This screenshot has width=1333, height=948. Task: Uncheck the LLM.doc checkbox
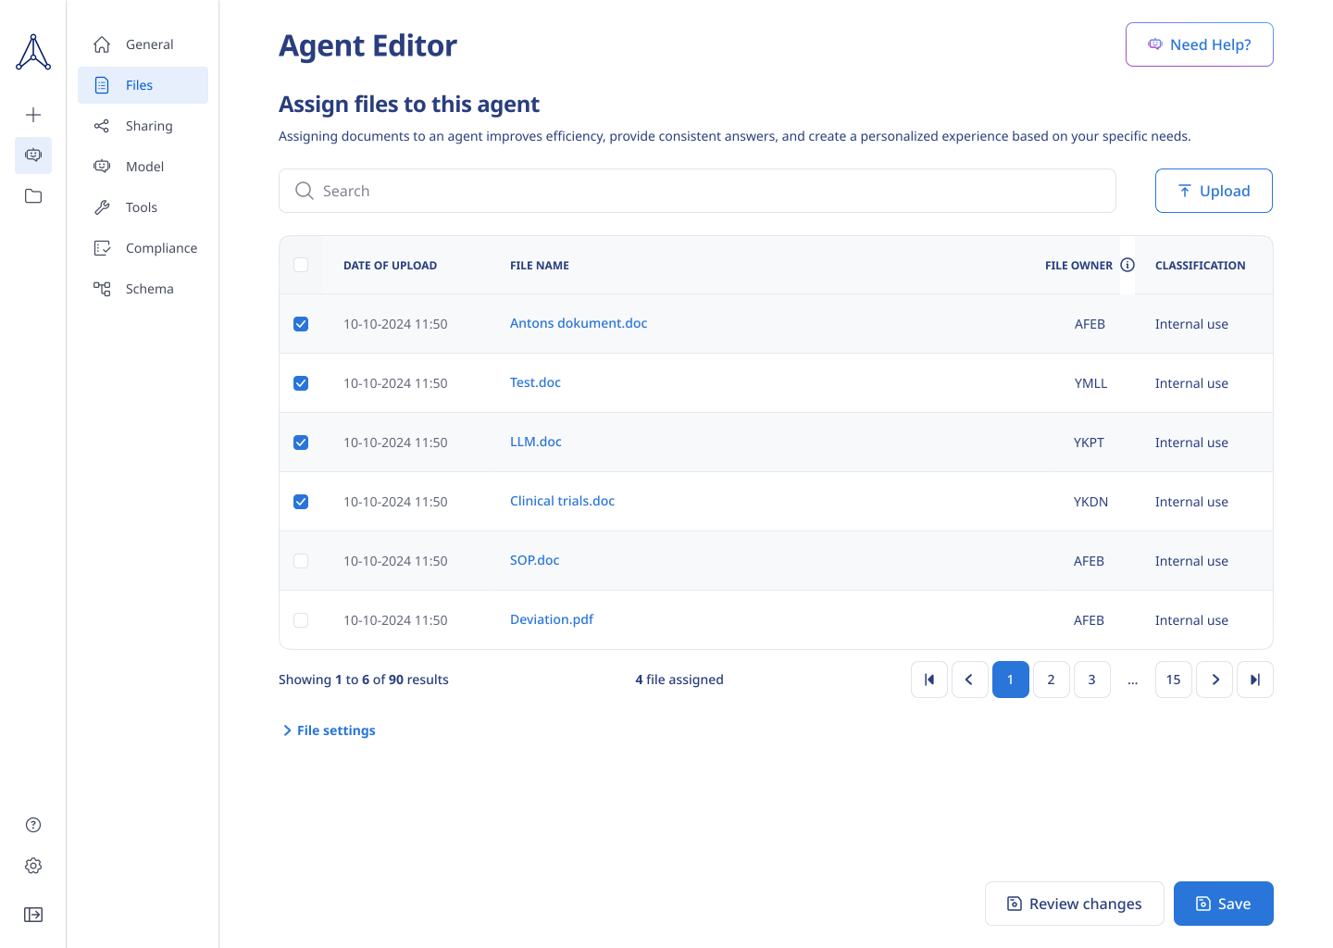point(301,443)
